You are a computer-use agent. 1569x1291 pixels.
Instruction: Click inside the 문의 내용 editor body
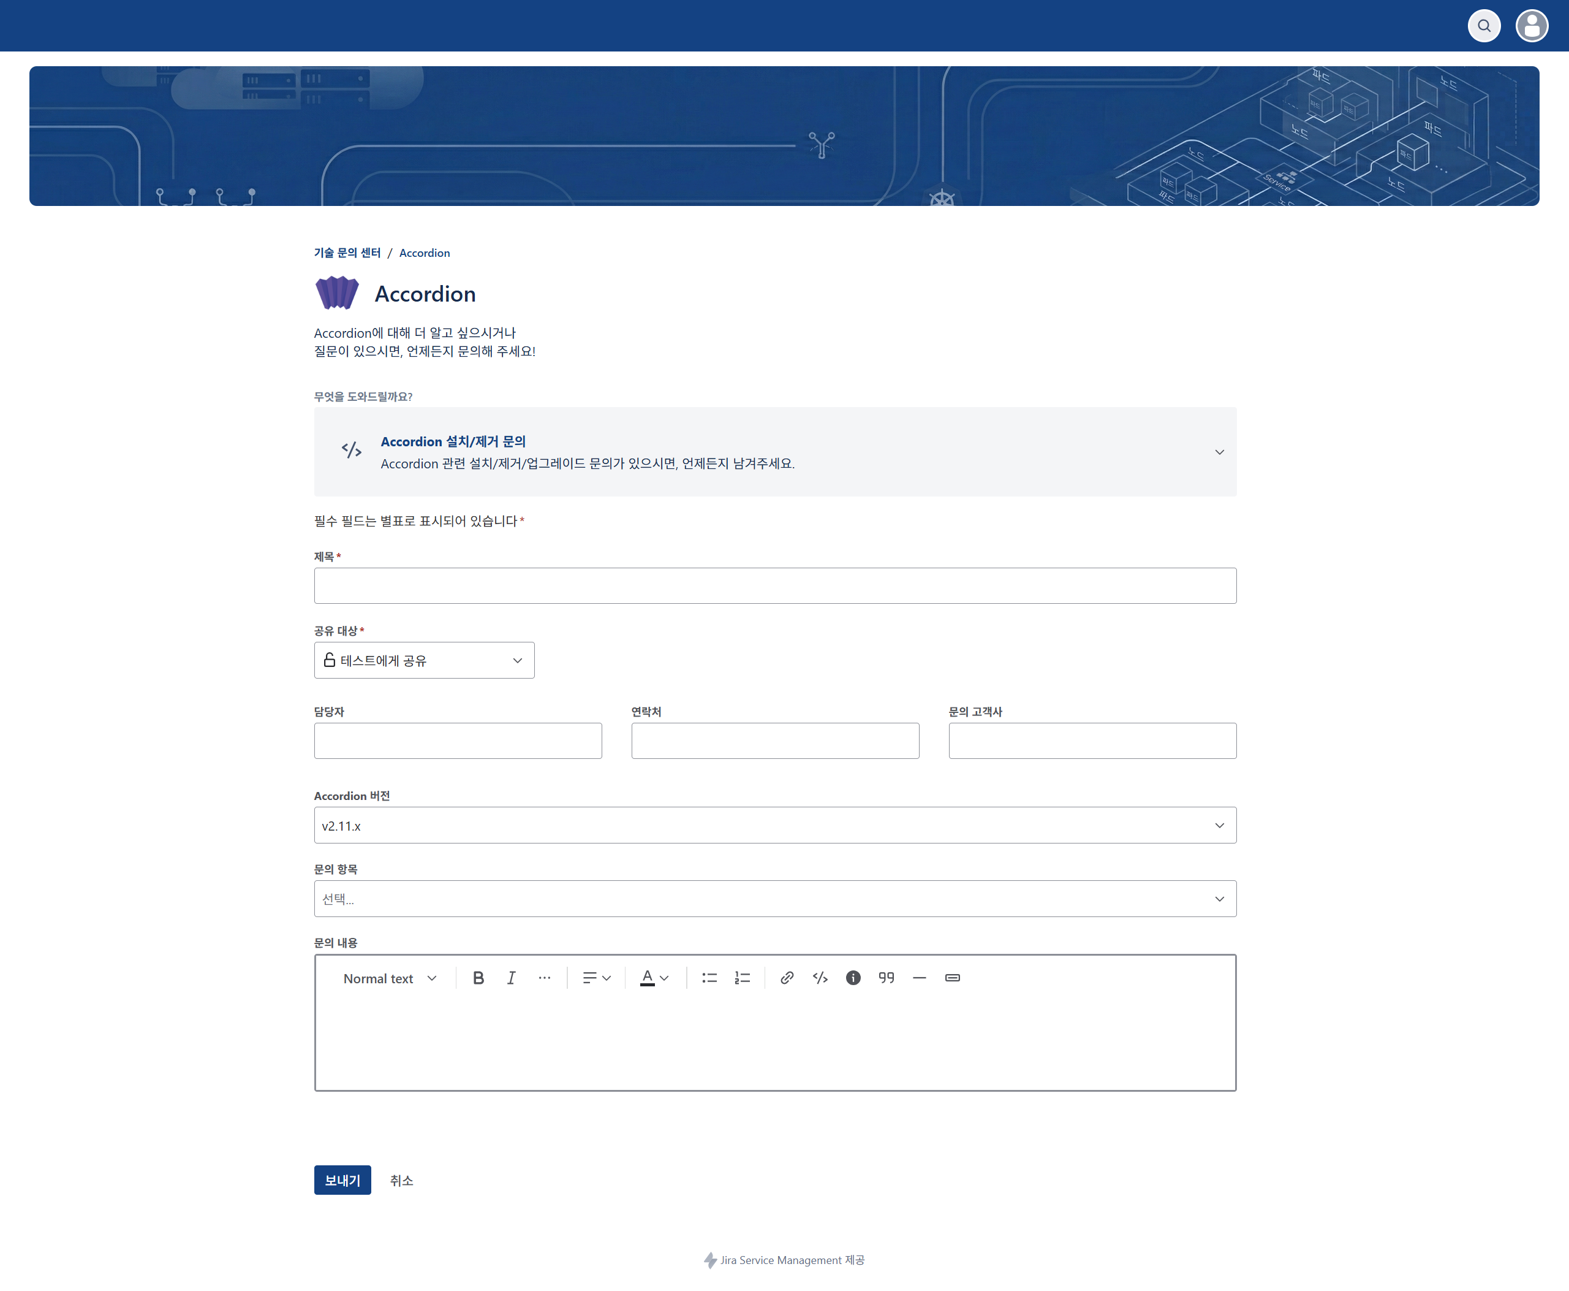tap(775, 1045)
